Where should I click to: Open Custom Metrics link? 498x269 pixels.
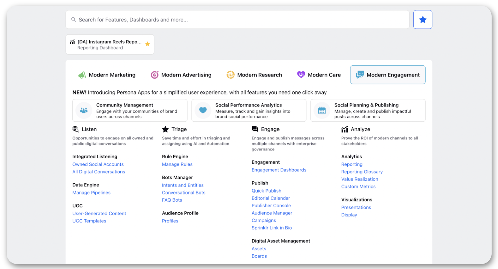[358, 186]
